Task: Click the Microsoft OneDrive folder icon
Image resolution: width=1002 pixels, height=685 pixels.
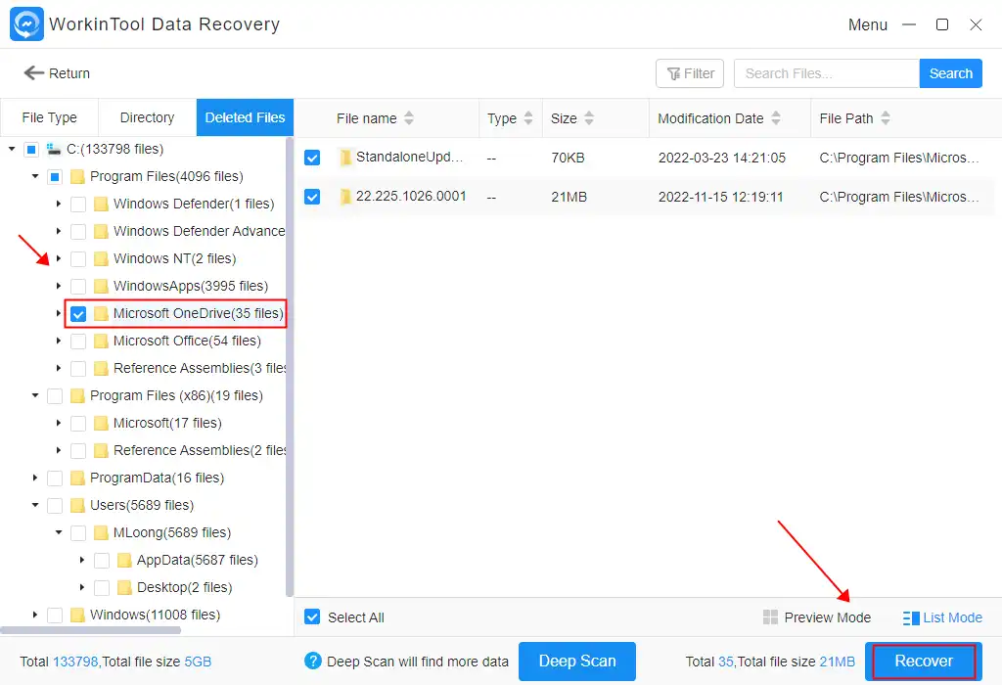Action: coord(101,313)
